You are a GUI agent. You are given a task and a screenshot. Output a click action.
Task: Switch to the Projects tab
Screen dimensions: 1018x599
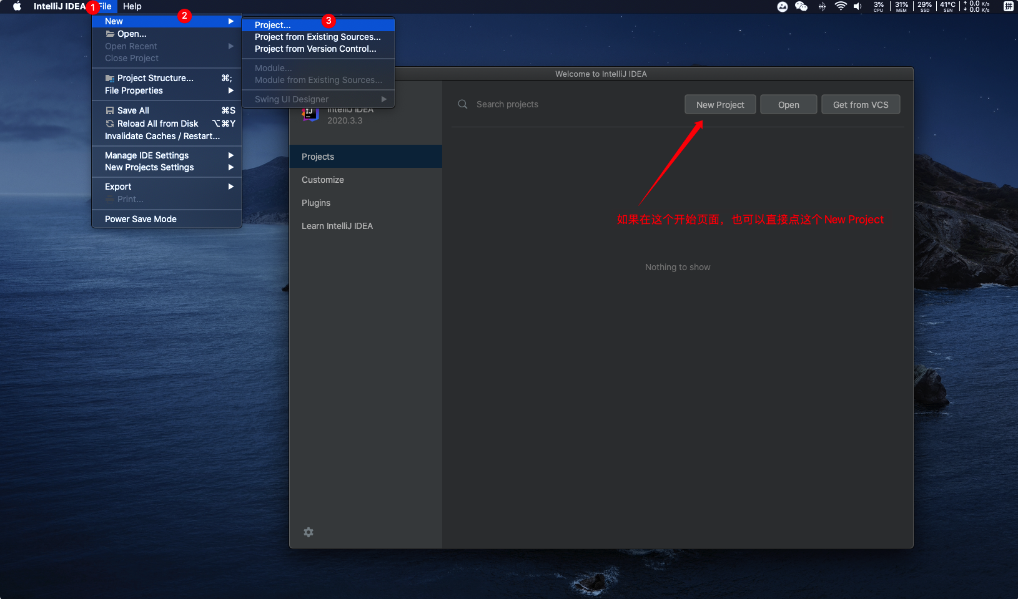pyautogui.click(x=366, y=157)
